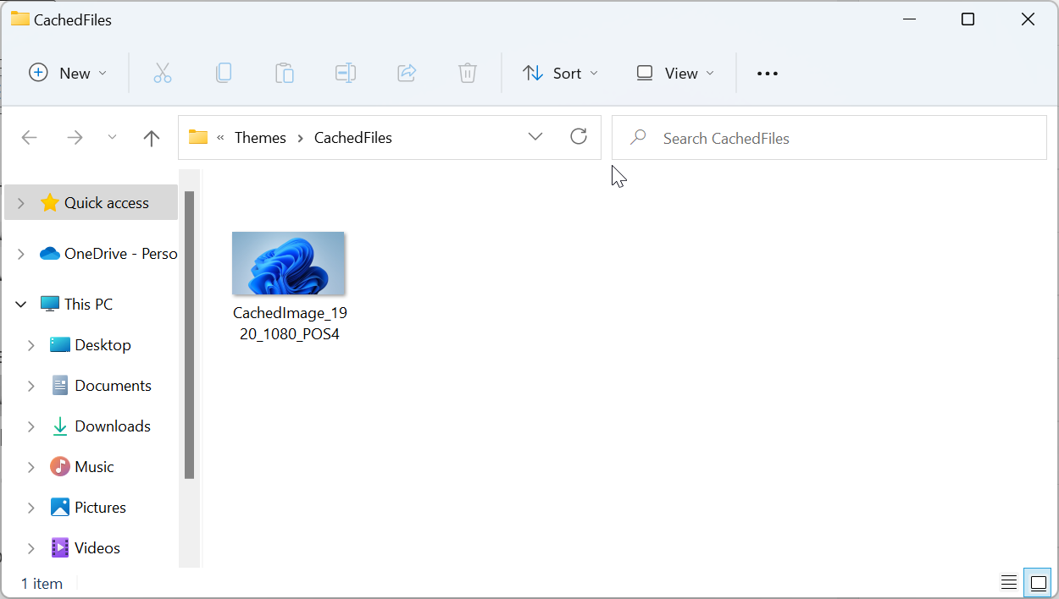The width and height of the screenshot is (1059, 599).
Task: Click the Search CachedFiles input field
Action: [829, 137]
